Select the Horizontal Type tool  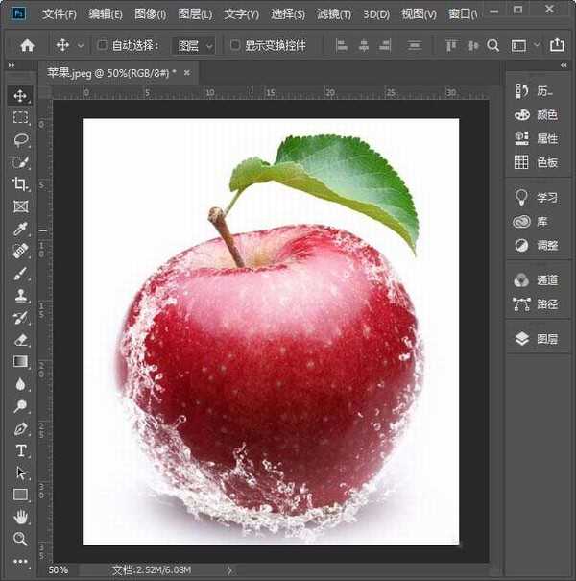click(20, 450)
